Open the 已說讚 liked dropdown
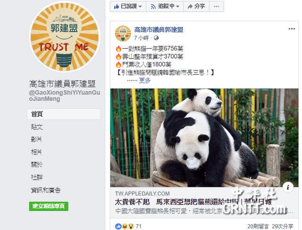 point(128,6)
